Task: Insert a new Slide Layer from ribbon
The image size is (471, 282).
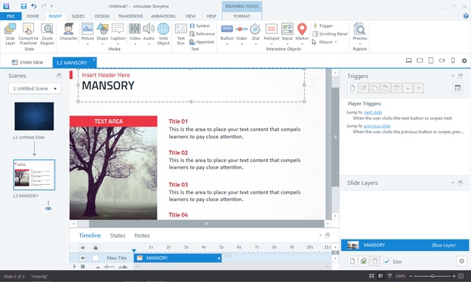Action: coord(10,34)
